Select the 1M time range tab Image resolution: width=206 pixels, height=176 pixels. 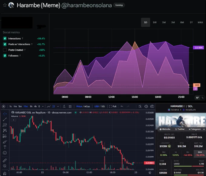pos(164,22)
